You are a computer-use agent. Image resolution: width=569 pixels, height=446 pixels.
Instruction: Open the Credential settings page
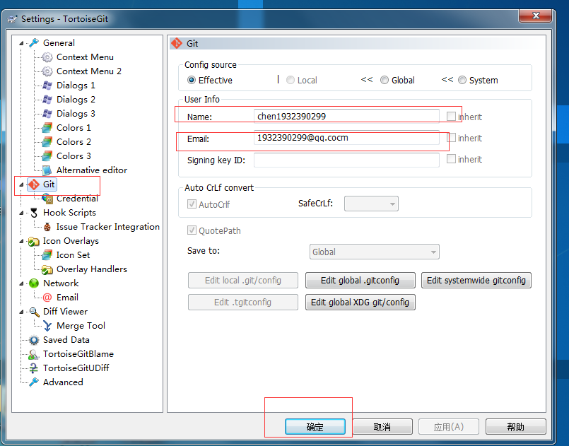77,199
